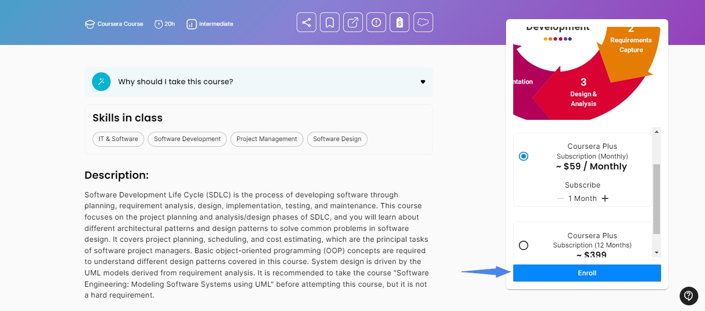Click the pricing list scrollbar down arrow

coord(657,253)
